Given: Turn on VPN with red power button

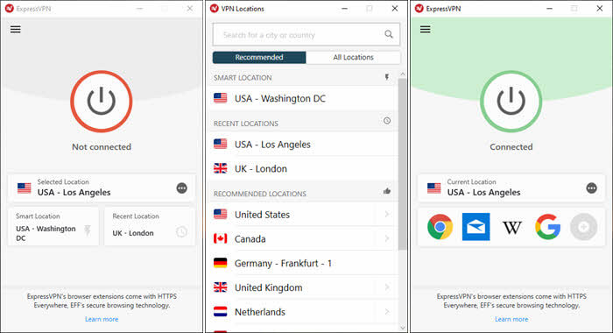Looking at the screenshot, I should click(x=102, y=102).
